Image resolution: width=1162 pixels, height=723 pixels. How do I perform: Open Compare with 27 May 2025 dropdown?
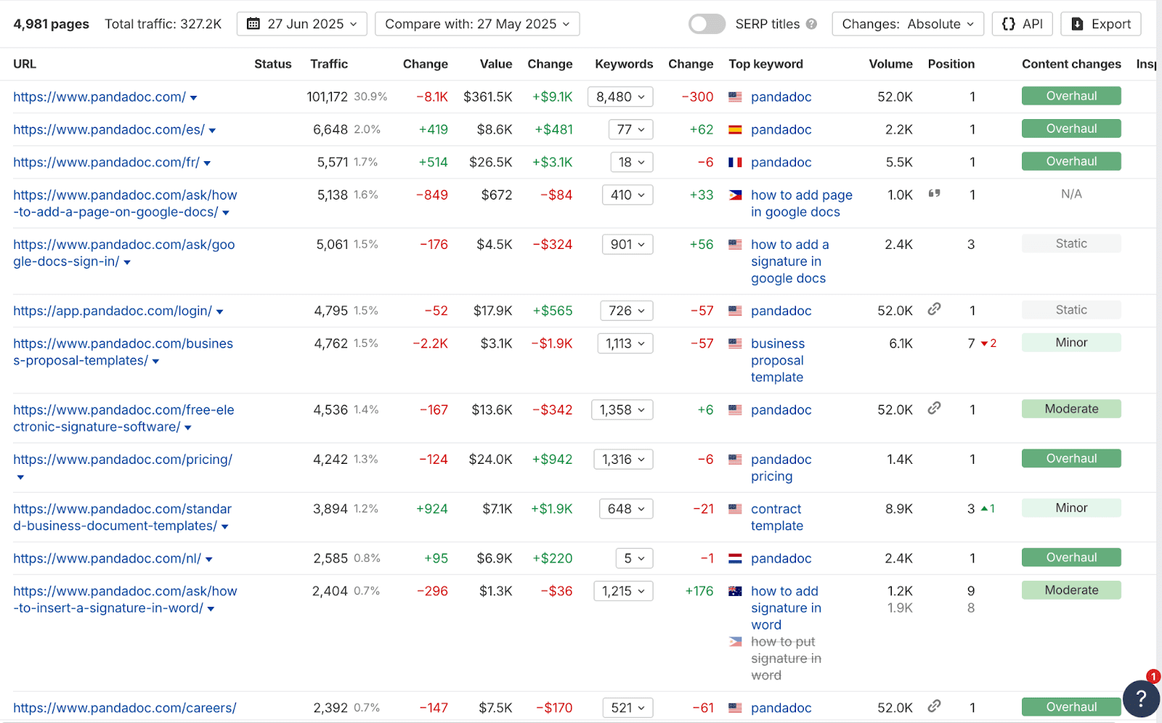coord(477,24)
